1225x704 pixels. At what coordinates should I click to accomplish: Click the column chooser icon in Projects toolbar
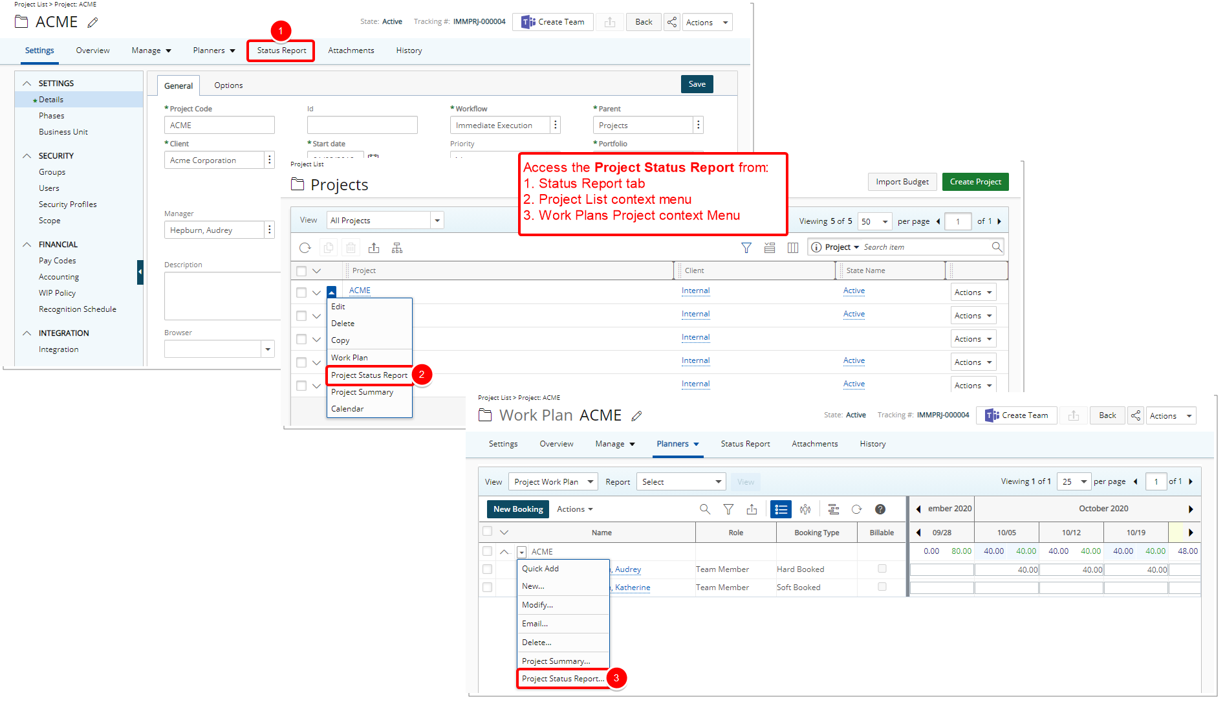click(x=793, y=248)
